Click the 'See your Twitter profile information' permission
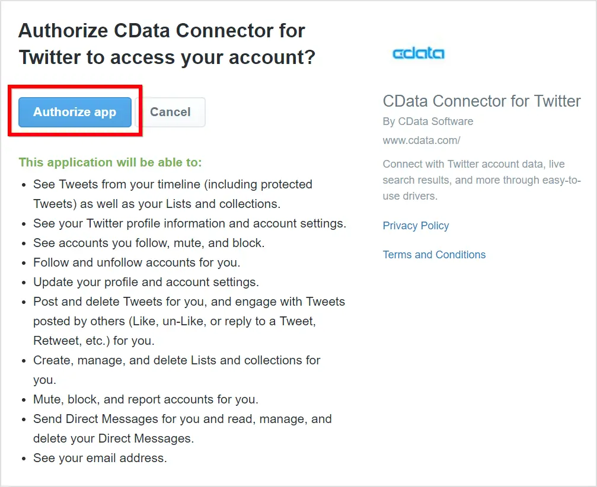597x487 pixels. (x=190, y=223)
